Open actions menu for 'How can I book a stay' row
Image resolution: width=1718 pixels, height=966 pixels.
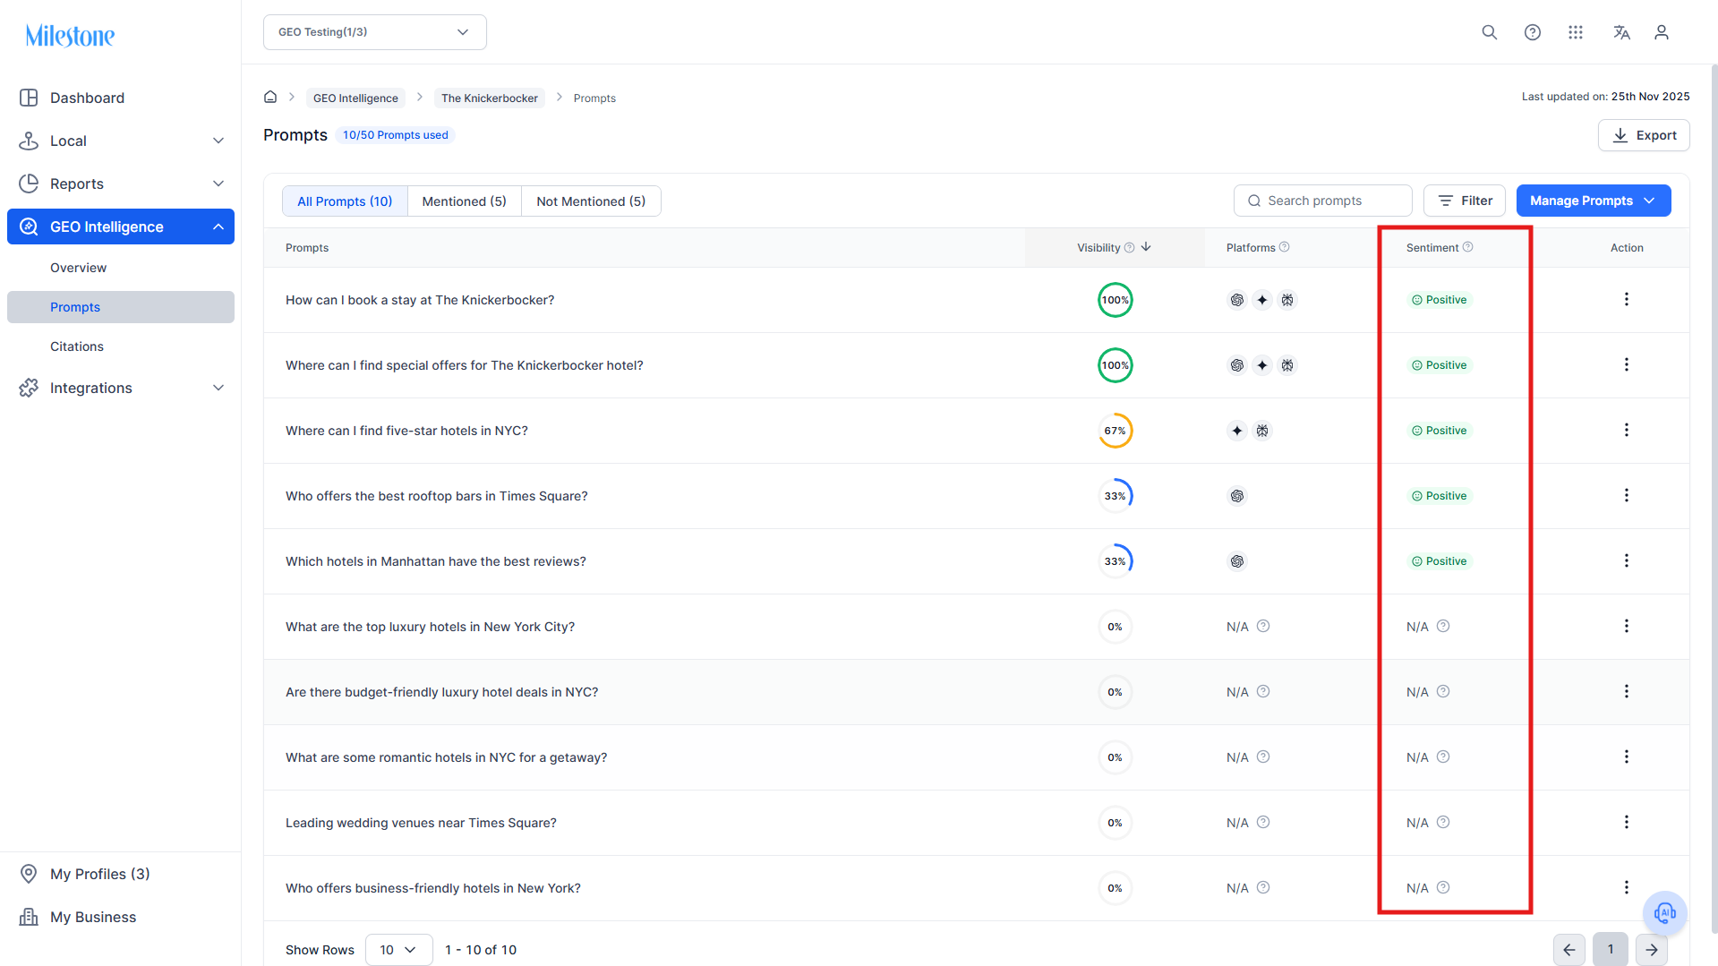pyautogui.click(x=1627, y=299)
